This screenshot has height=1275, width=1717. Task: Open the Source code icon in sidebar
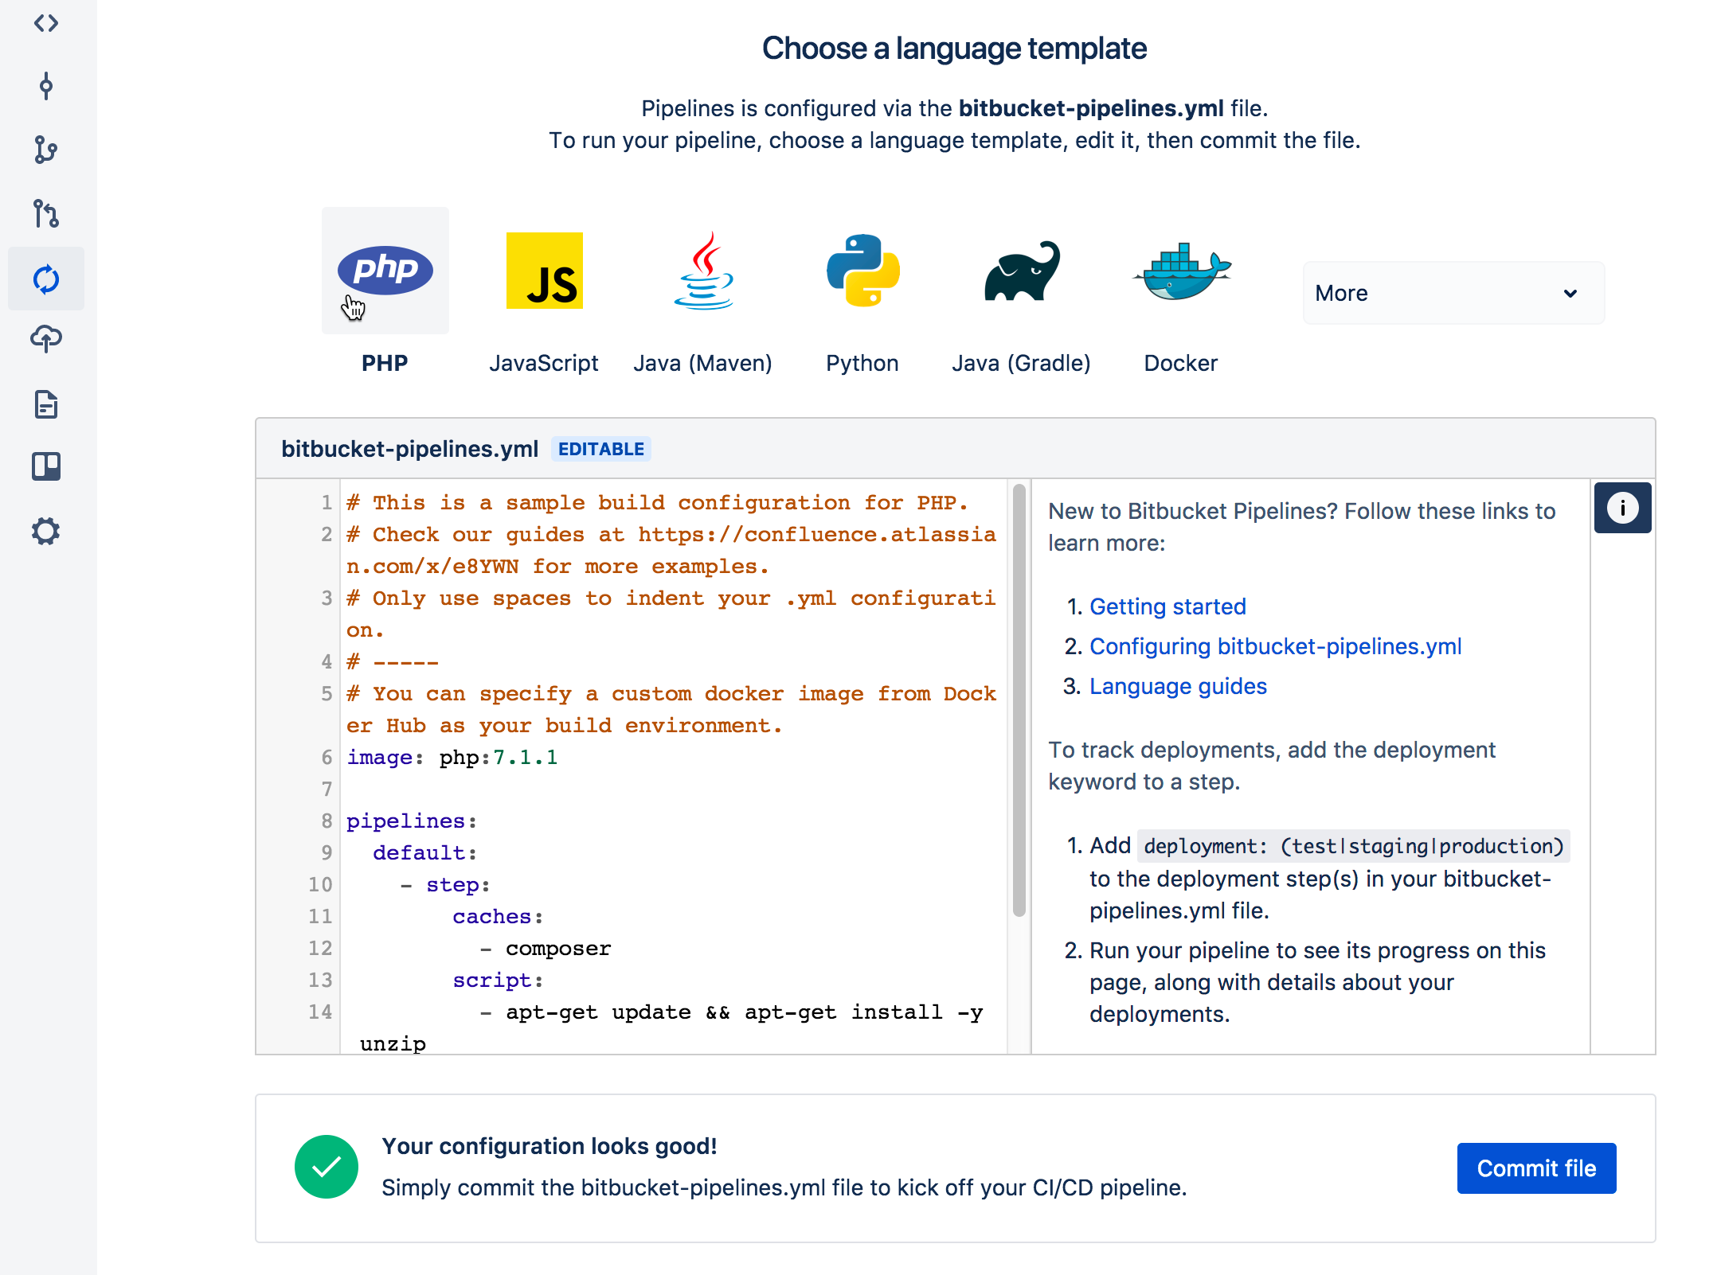tap(46, 23)
